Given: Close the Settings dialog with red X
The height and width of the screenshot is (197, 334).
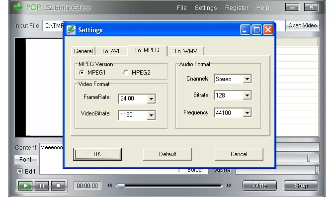Looking at the screenshot, I should [x=268, y=30].
